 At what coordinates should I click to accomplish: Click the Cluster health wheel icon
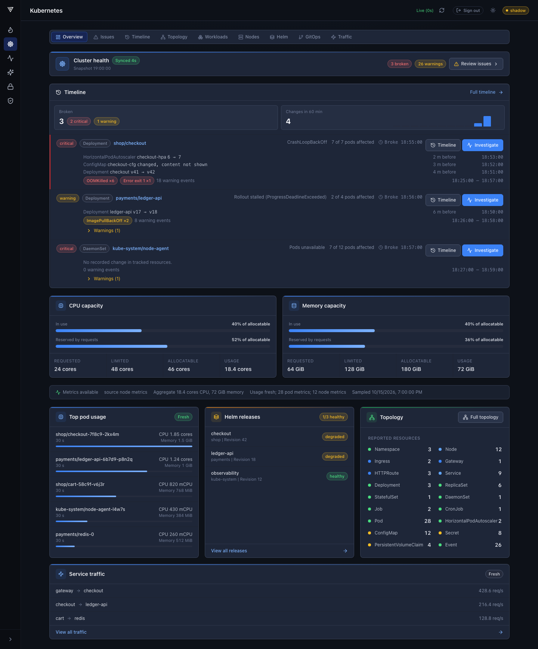[x=62, y=64]
